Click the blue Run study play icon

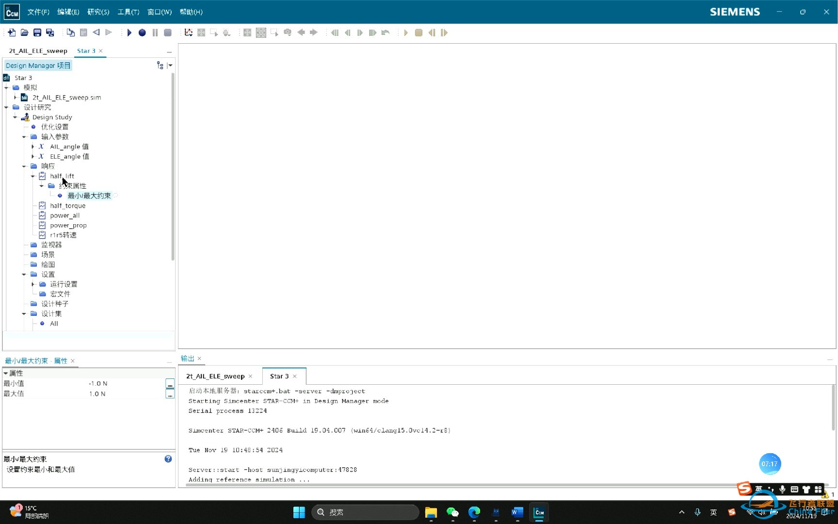point(129,33)
